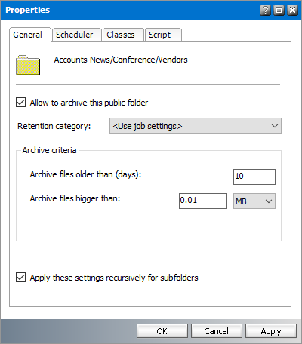Close the Properties dialog
The height and width of the screenshot is (344, 302).
pyautogui.click(x=292, y=11)
